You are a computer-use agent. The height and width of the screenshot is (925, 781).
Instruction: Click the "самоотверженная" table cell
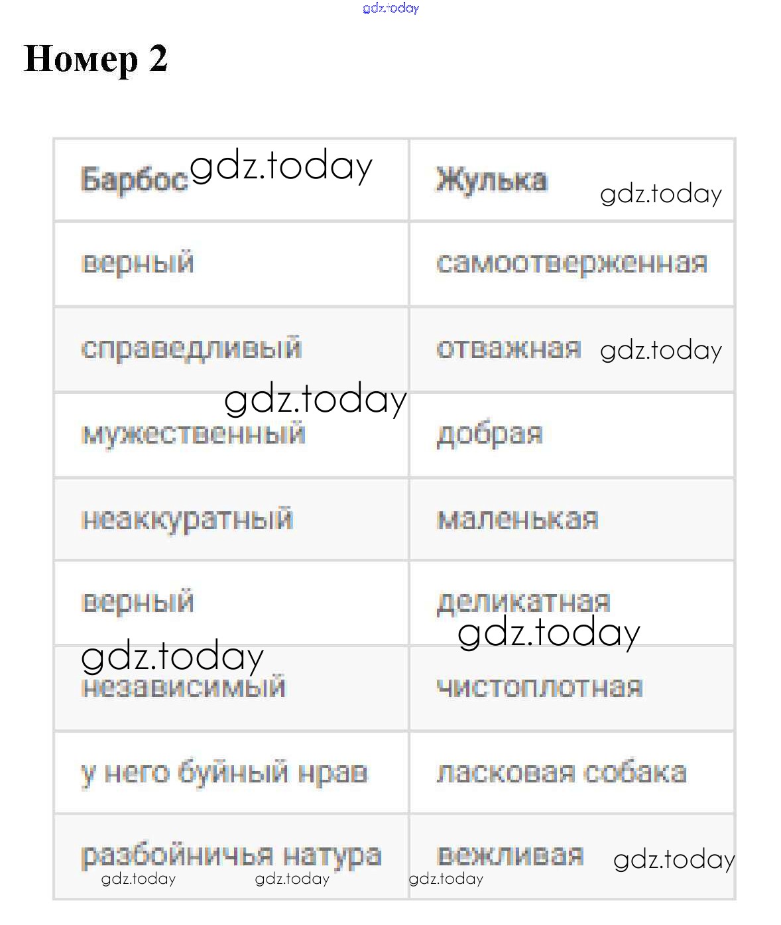click(571, 263)
